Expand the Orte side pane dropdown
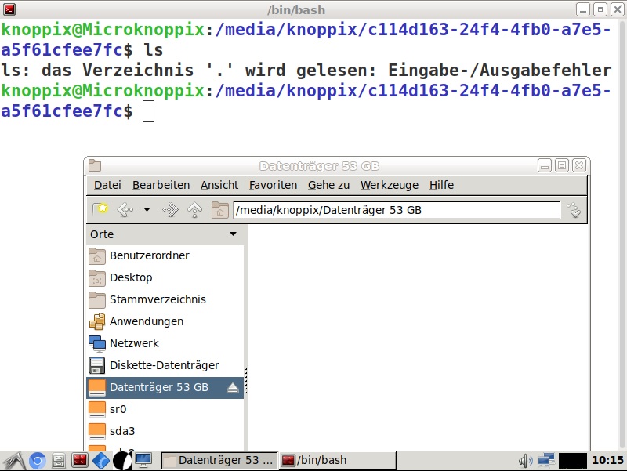This screenshot has height=471, width=627. pos(233,234)
